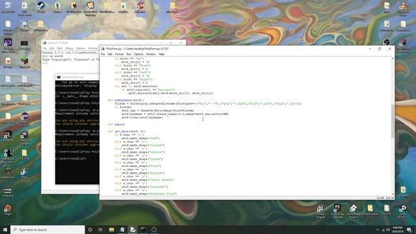Launch the Epic Games Launcher shortcut
The height and width of the screenshot is (234, 416).
(x=337, y=211)
